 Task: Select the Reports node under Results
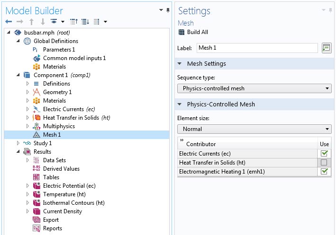click(52, 228)
